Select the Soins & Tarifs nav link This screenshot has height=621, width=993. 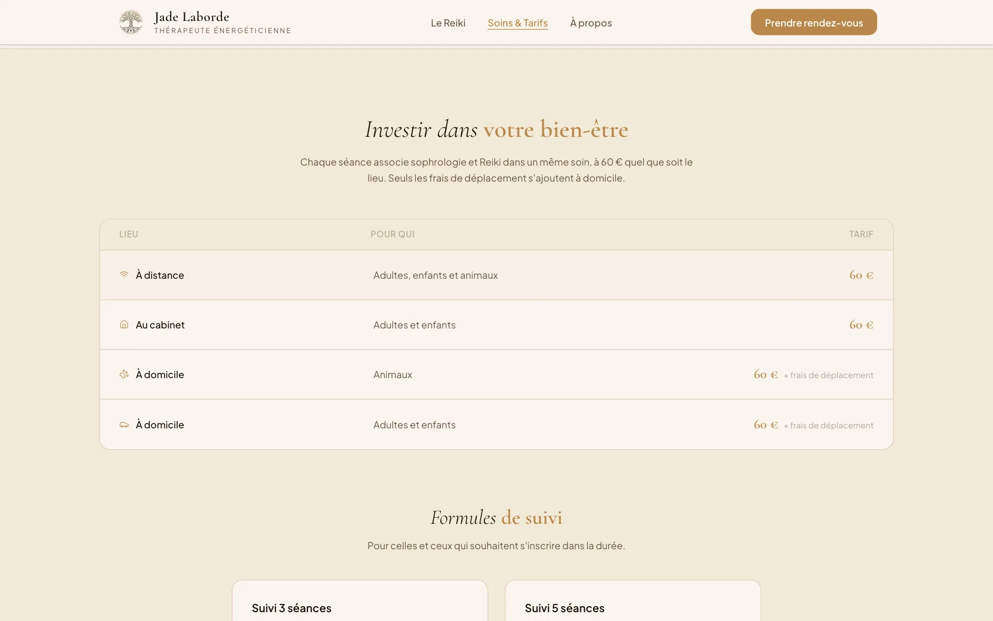pyautogui.click(x=517, y=23)
